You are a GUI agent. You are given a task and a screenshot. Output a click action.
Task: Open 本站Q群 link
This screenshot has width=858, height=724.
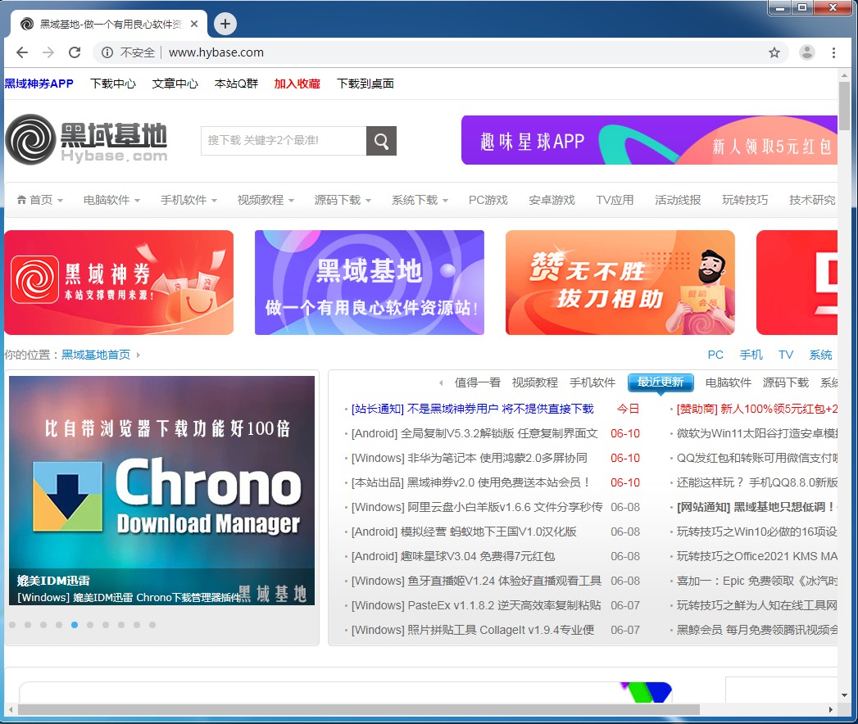236,84
